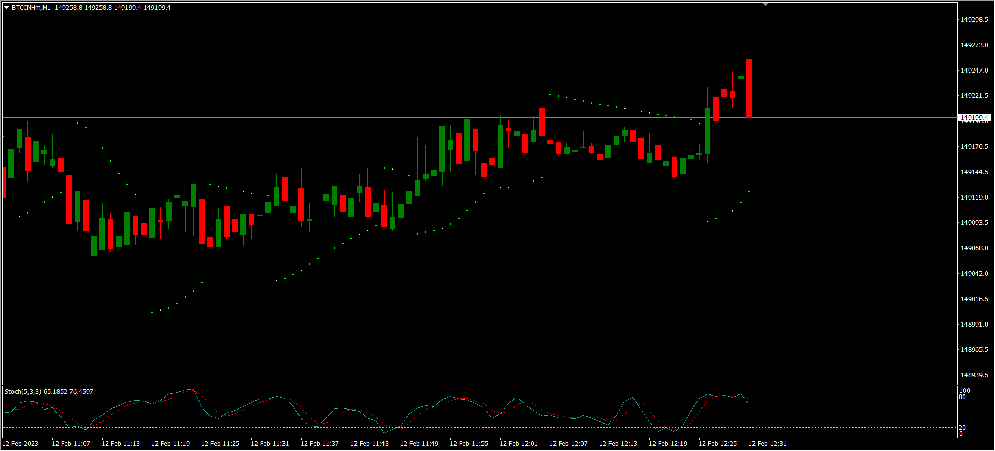Click the 149221.5 price axis label
995x451 pixels.
[x=974, y=96]
